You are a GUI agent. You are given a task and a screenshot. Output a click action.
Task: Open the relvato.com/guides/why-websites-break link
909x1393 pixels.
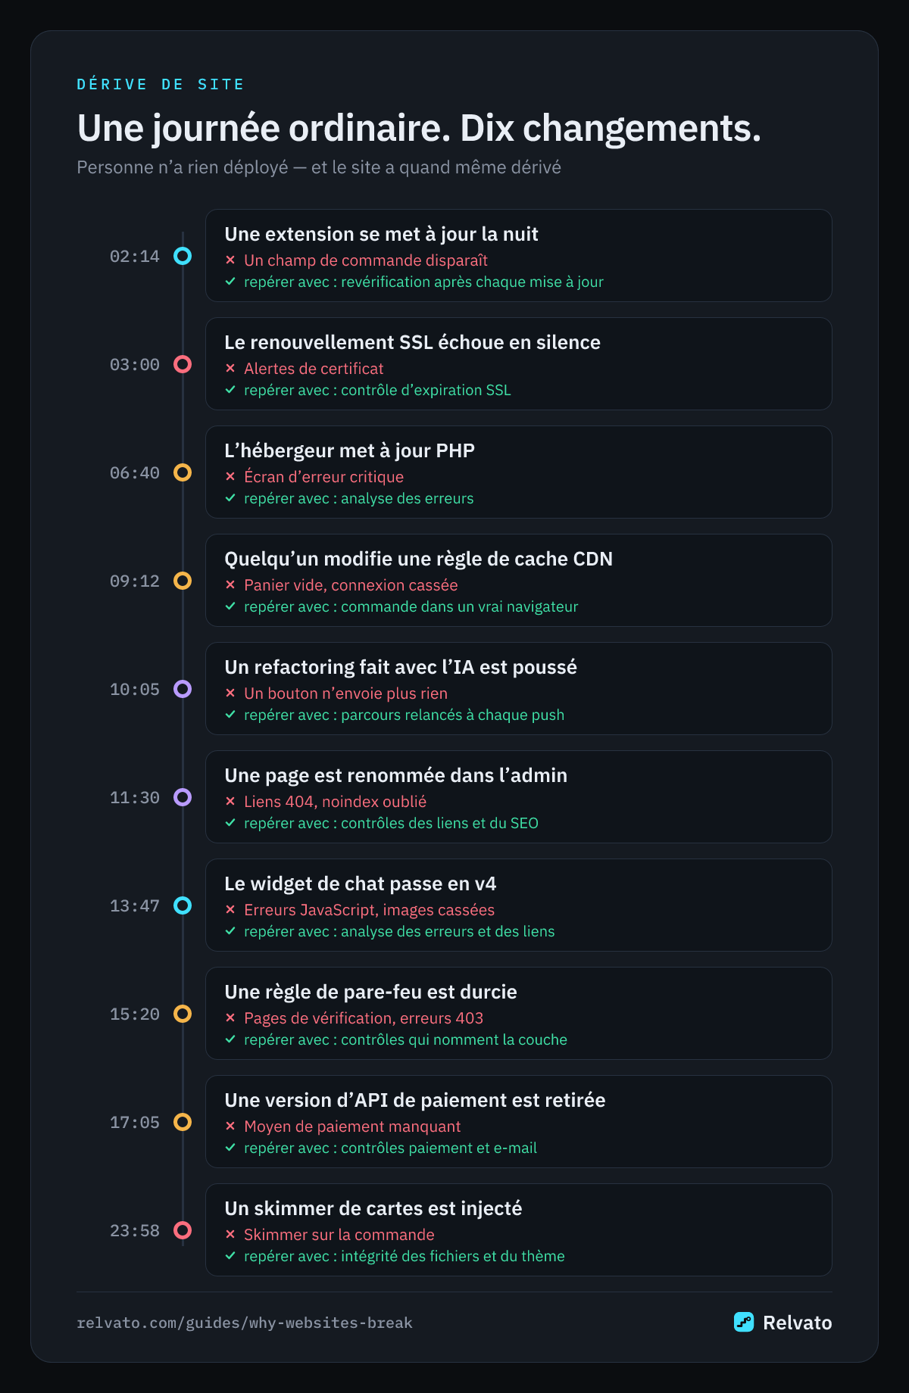(245, 1323)
